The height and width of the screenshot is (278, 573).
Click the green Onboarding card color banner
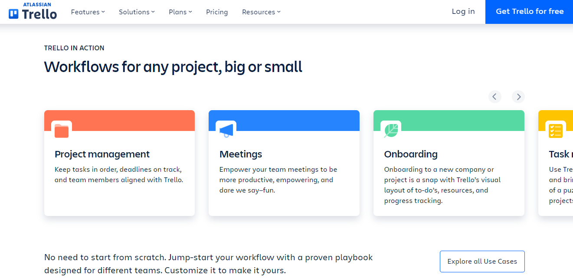[x=460, y=119]
